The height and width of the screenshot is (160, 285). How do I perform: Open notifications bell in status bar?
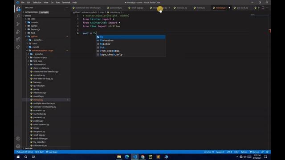pos(267,152)
